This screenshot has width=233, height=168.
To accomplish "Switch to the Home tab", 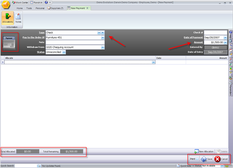I will click(x=20, y=8).
